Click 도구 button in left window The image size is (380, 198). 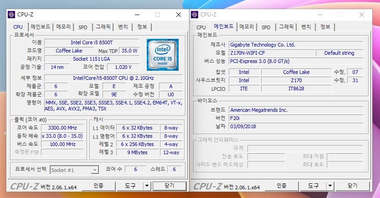tap(130, 186)
